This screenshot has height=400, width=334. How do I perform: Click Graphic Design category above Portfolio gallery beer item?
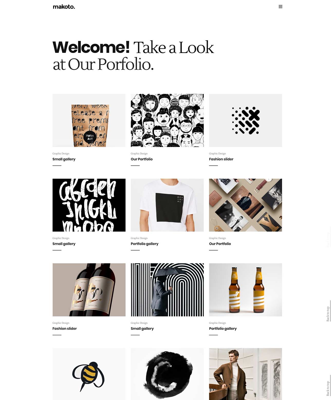click(x=217, y=323)
